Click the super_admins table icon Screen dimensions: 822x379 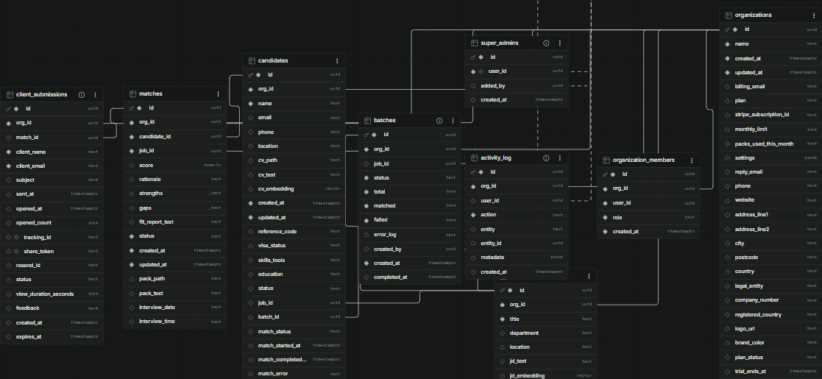tap(474, 43)
